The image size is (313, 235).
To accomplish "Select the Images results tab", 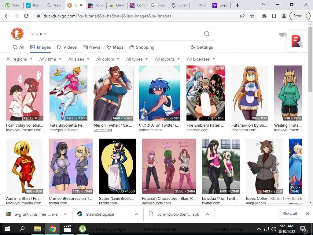I will [41, 47].
